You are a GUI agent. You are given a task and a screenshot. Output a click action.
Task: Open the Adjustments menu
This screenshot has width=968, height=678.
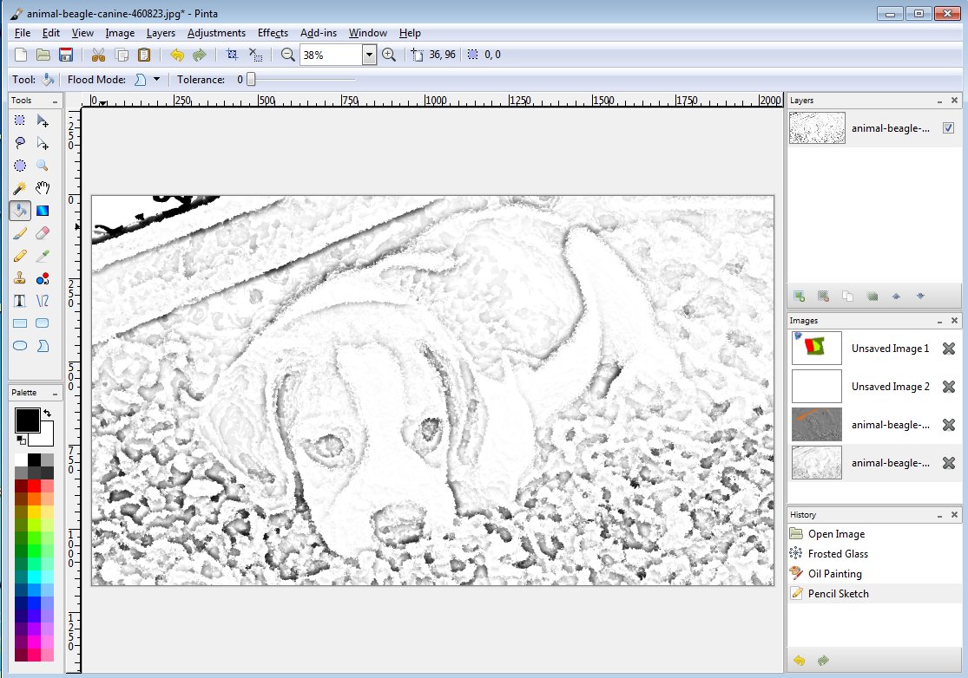(216, 33)
